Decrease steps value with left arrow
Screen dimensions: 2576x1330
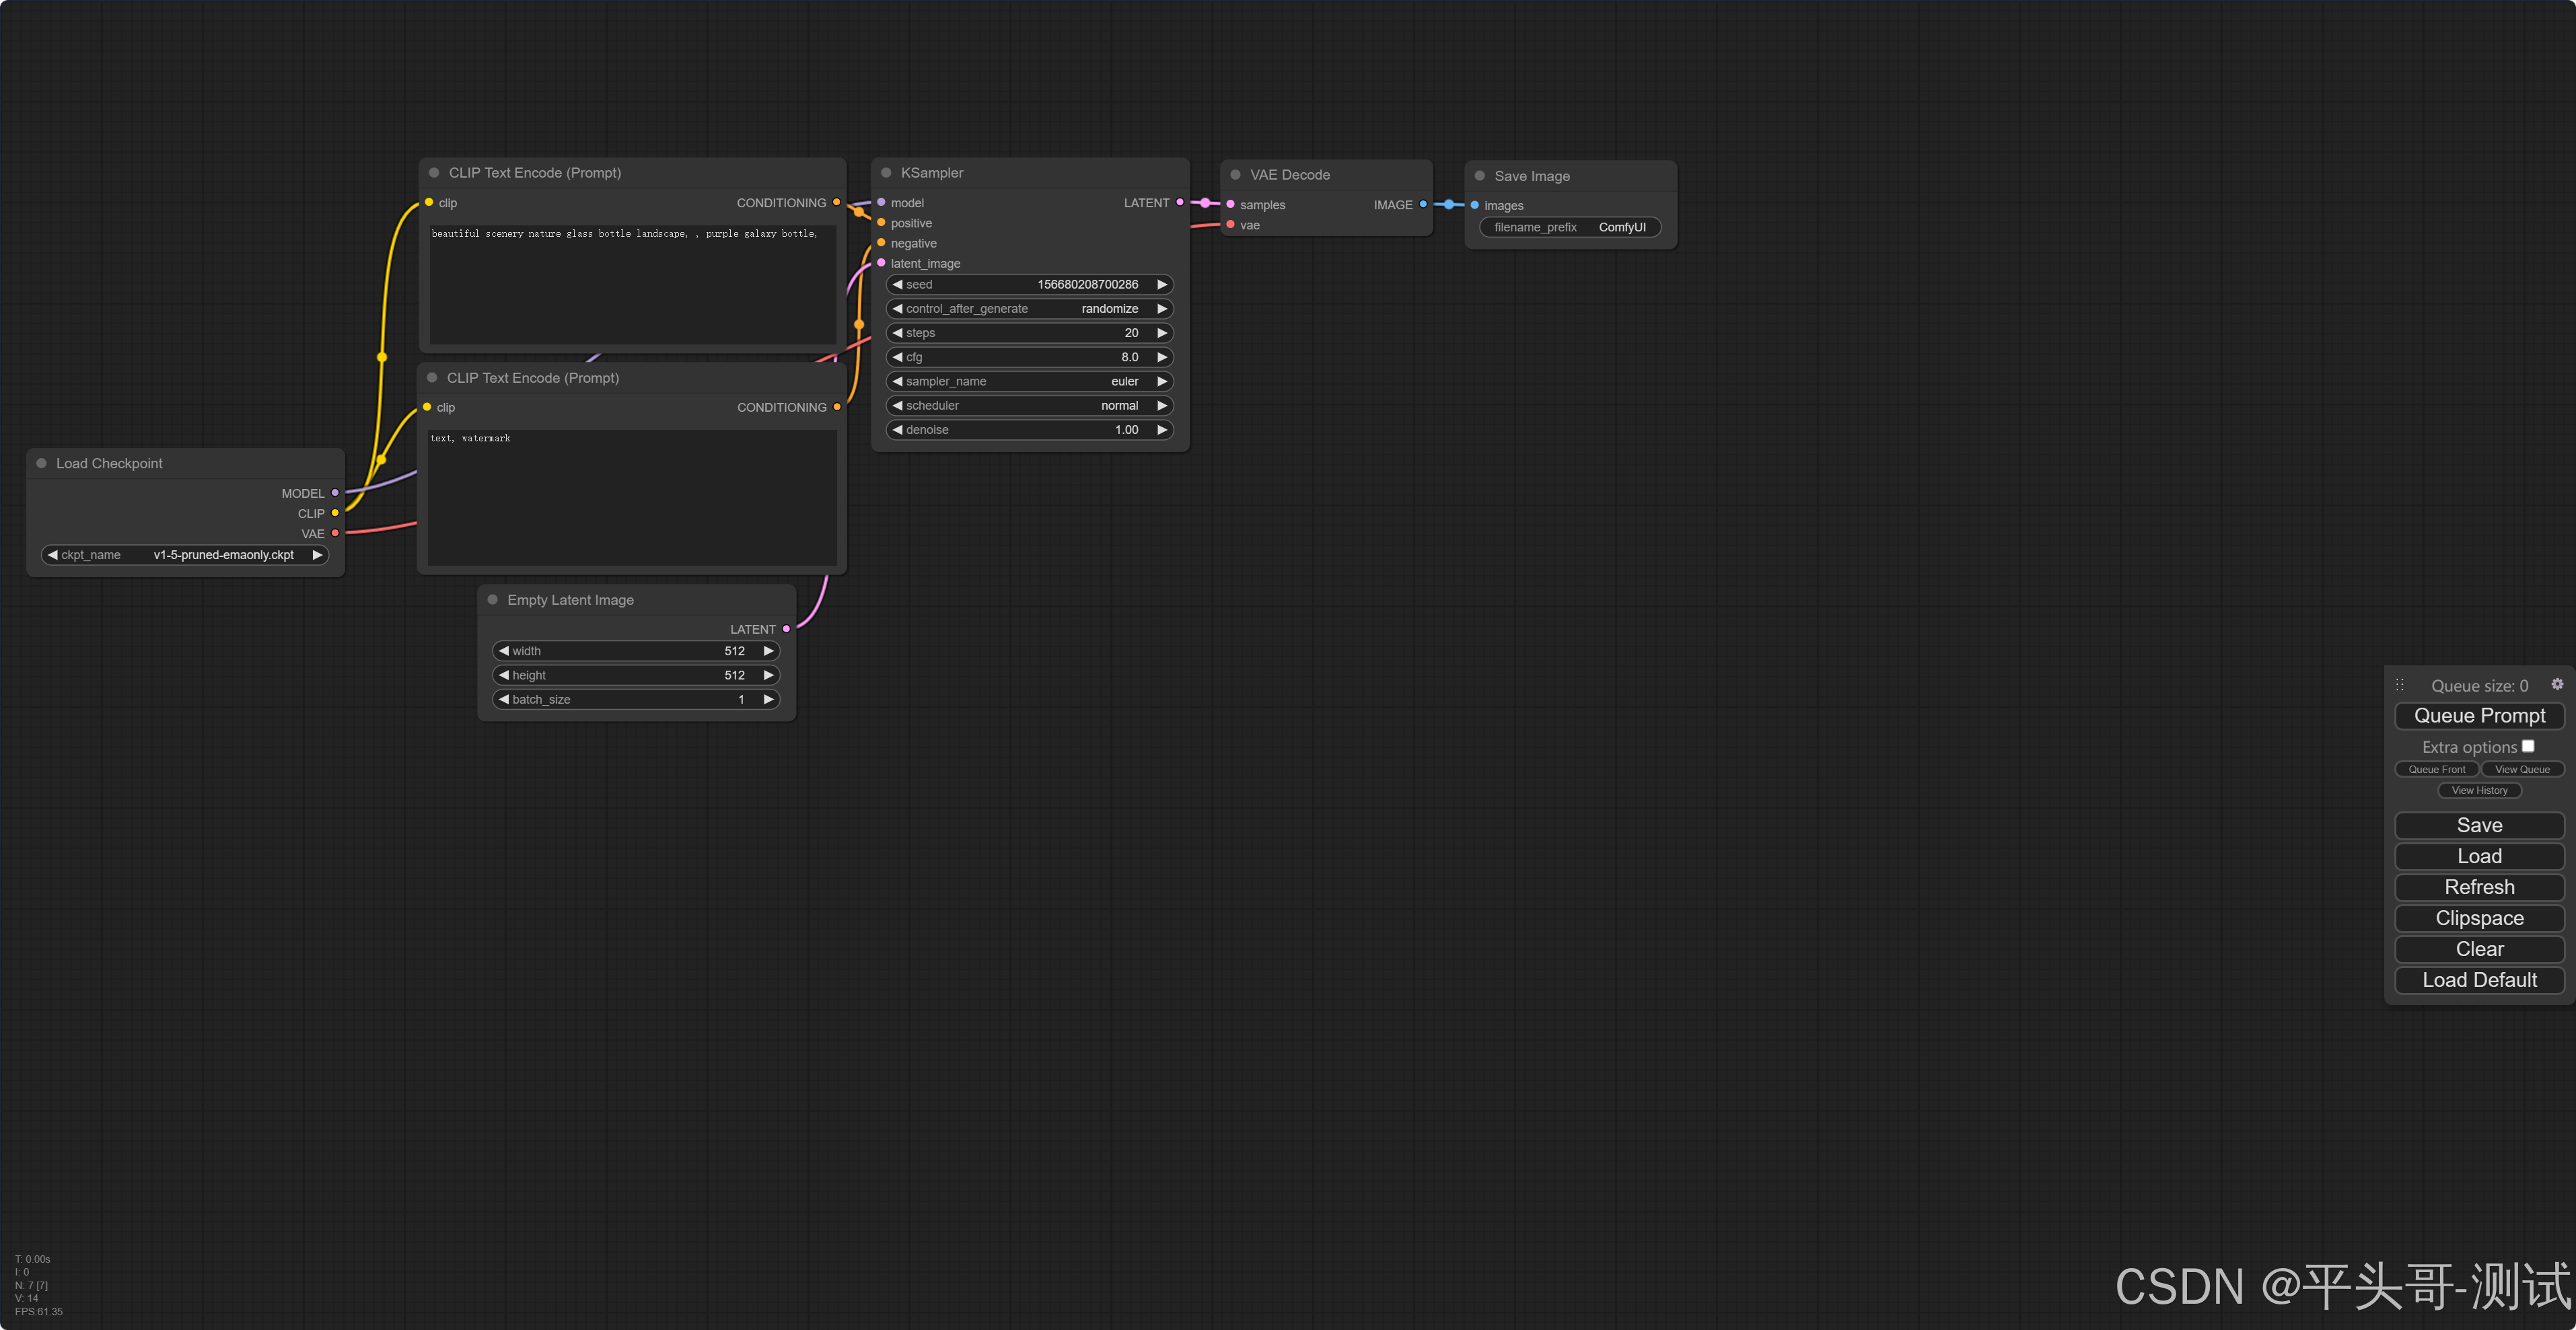pyautogui.click(x=897, y=333)
